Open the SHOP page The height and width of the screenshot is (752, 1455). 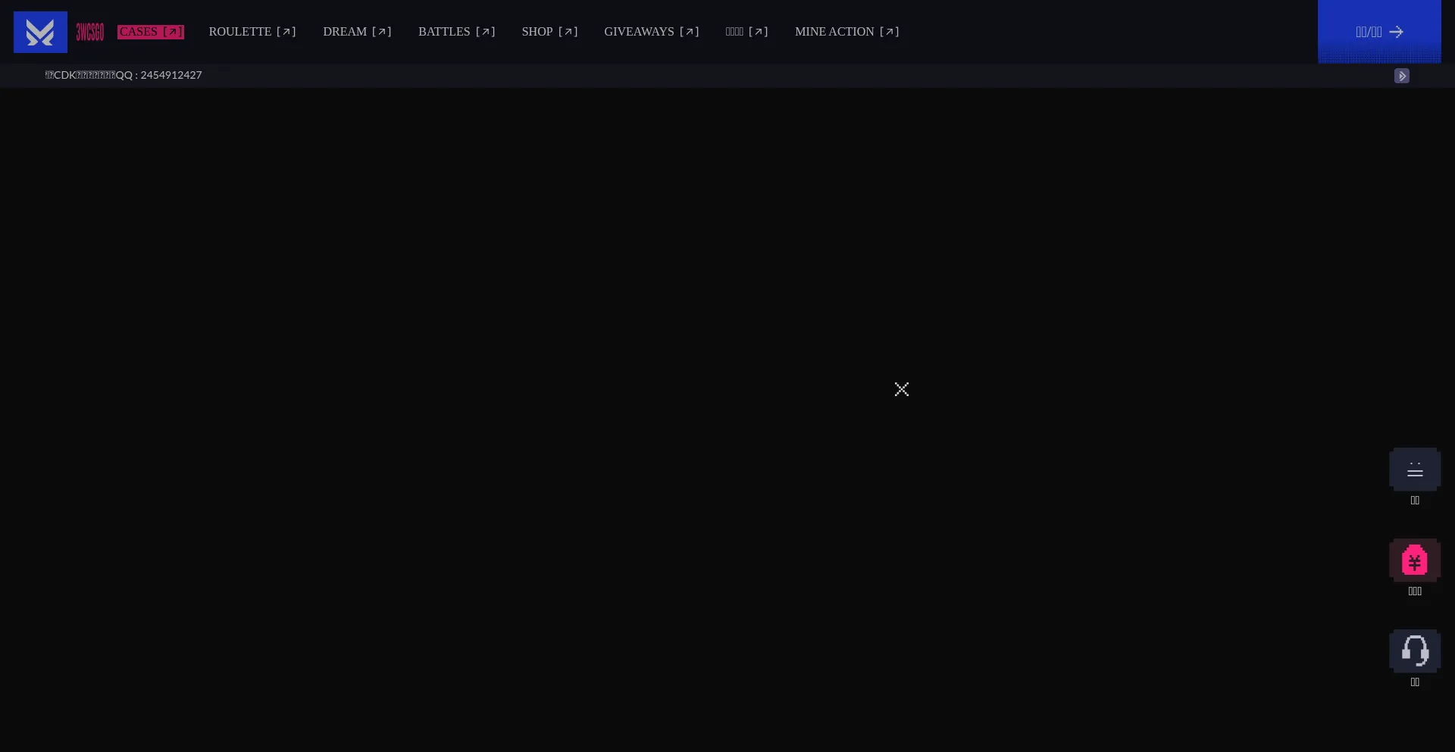[x=538, y=32]
